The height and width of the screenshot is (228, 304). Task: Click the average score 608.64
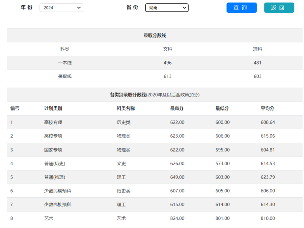[268, 122]
